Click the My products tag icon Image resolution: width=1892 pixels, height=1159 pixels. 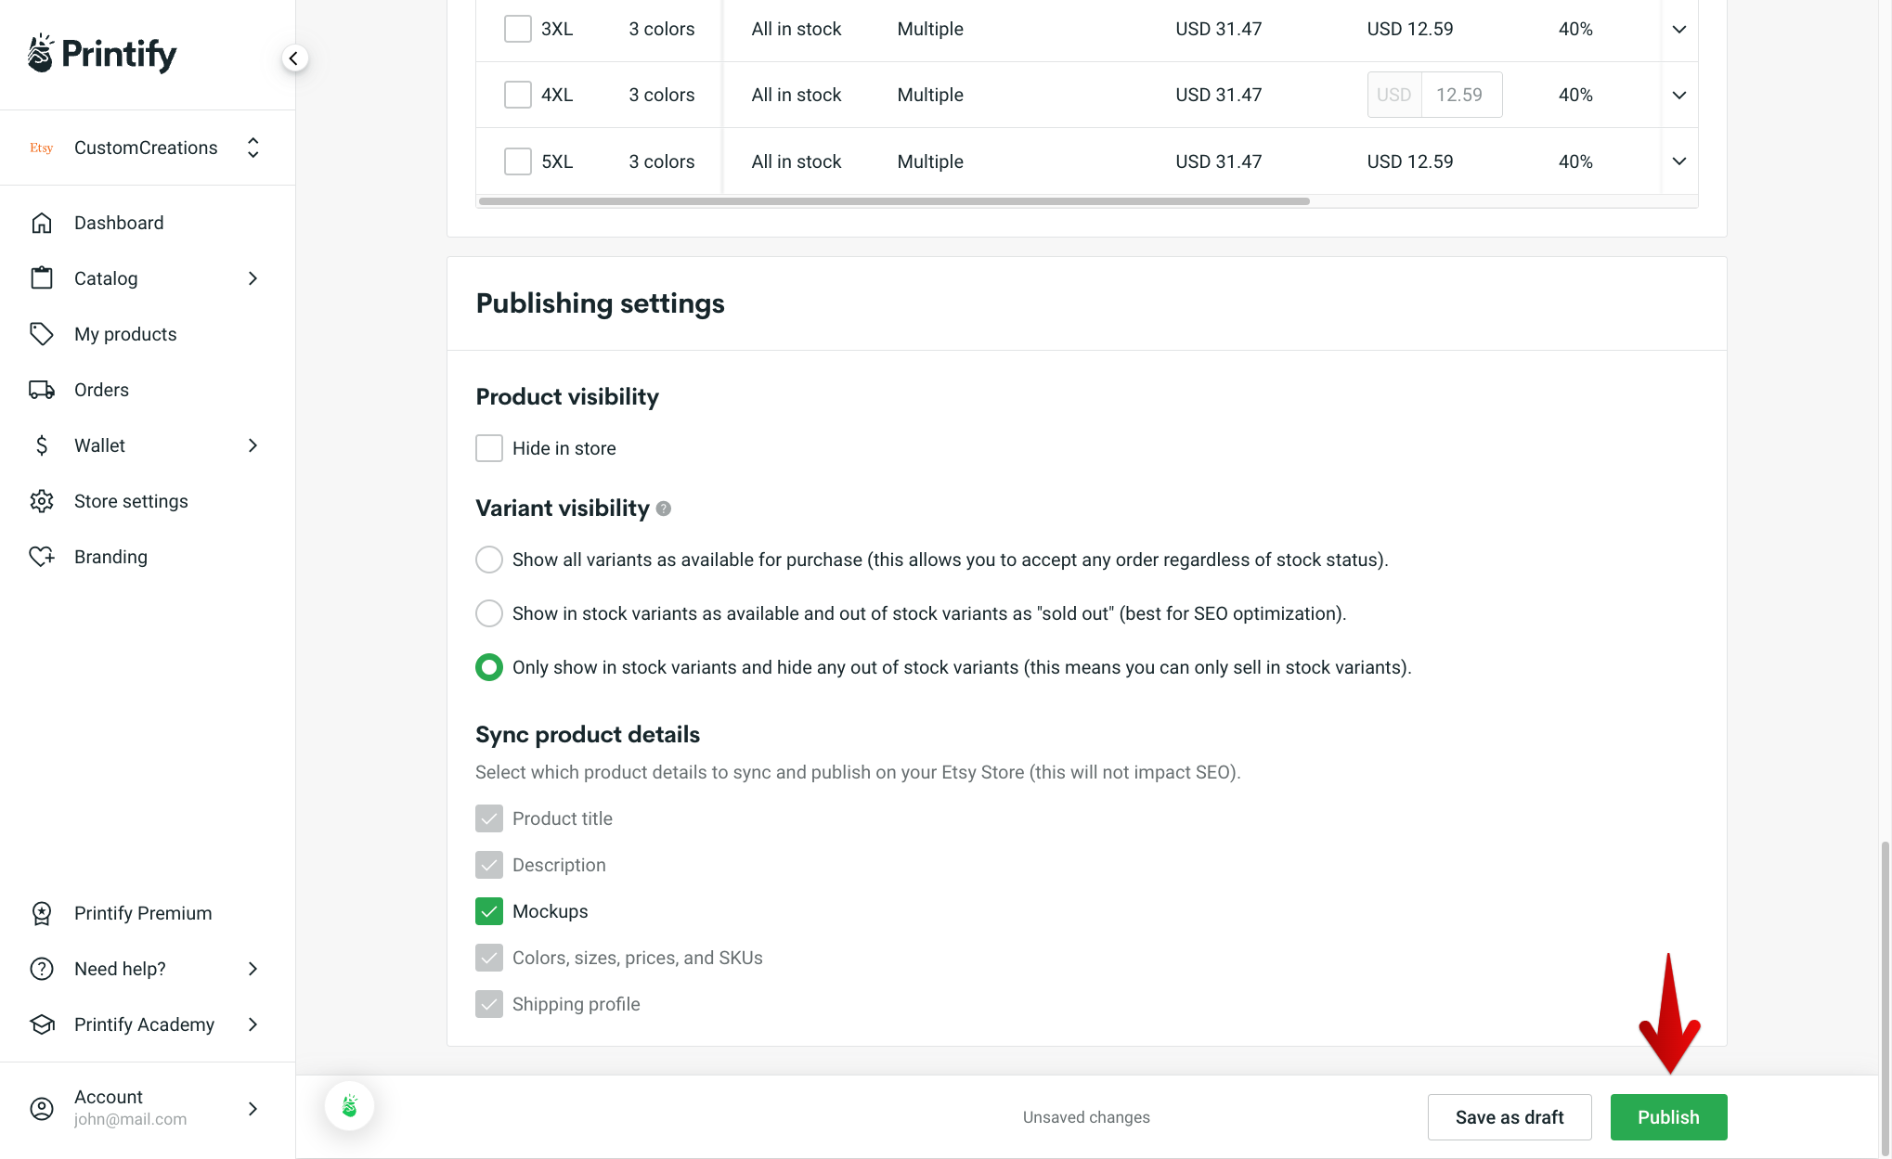pos(42,334)
